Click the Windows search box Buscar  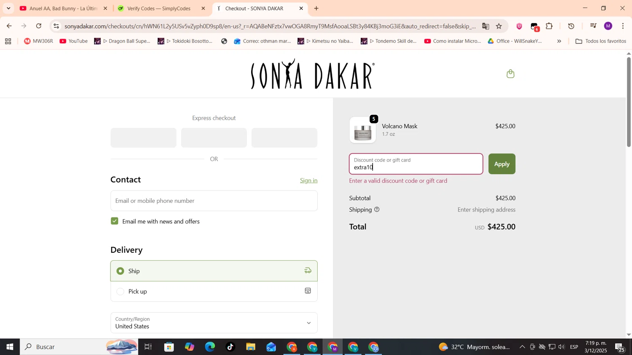point(79,347)
